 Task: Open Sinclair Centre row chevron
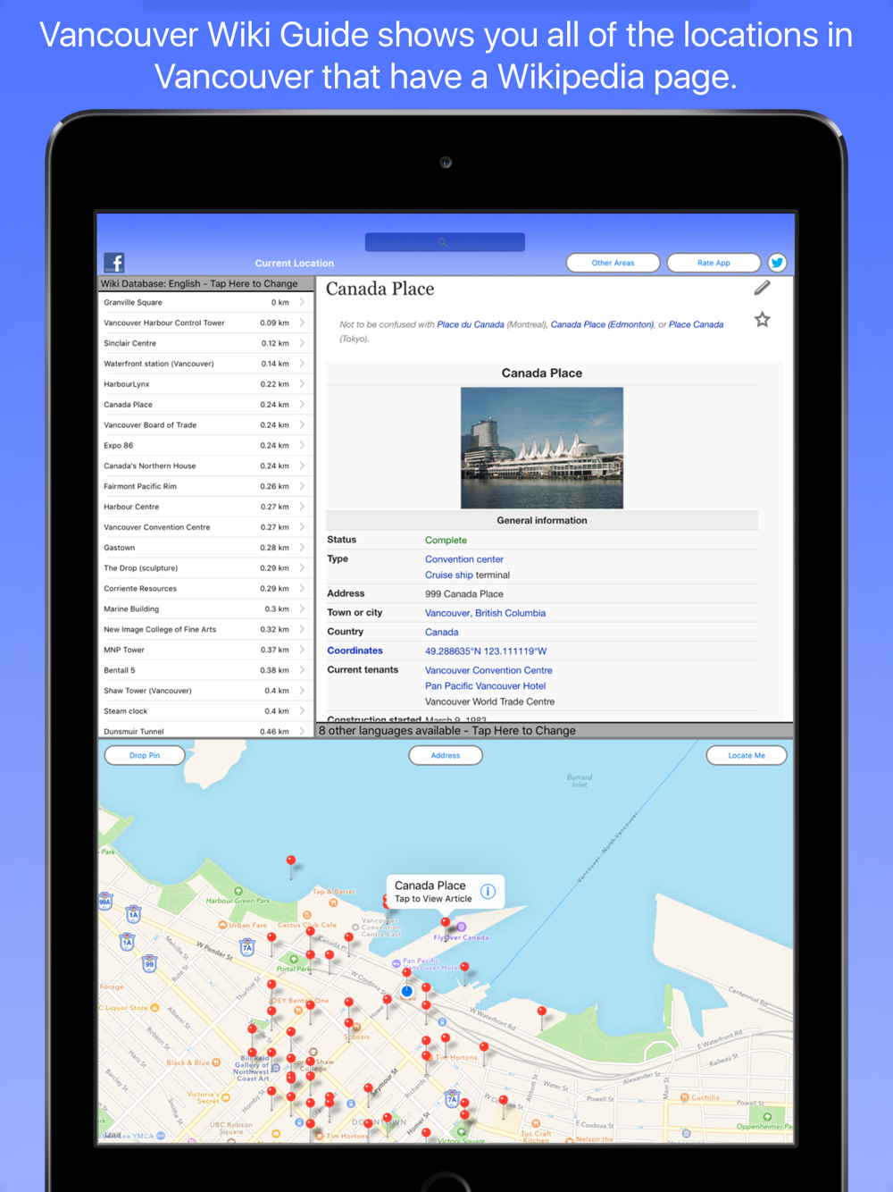302,343
